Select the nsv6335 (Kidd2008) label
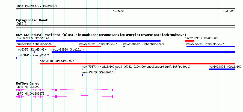This screenshot has width=243, height=112. pyautogui.click(x=31, y=50)
